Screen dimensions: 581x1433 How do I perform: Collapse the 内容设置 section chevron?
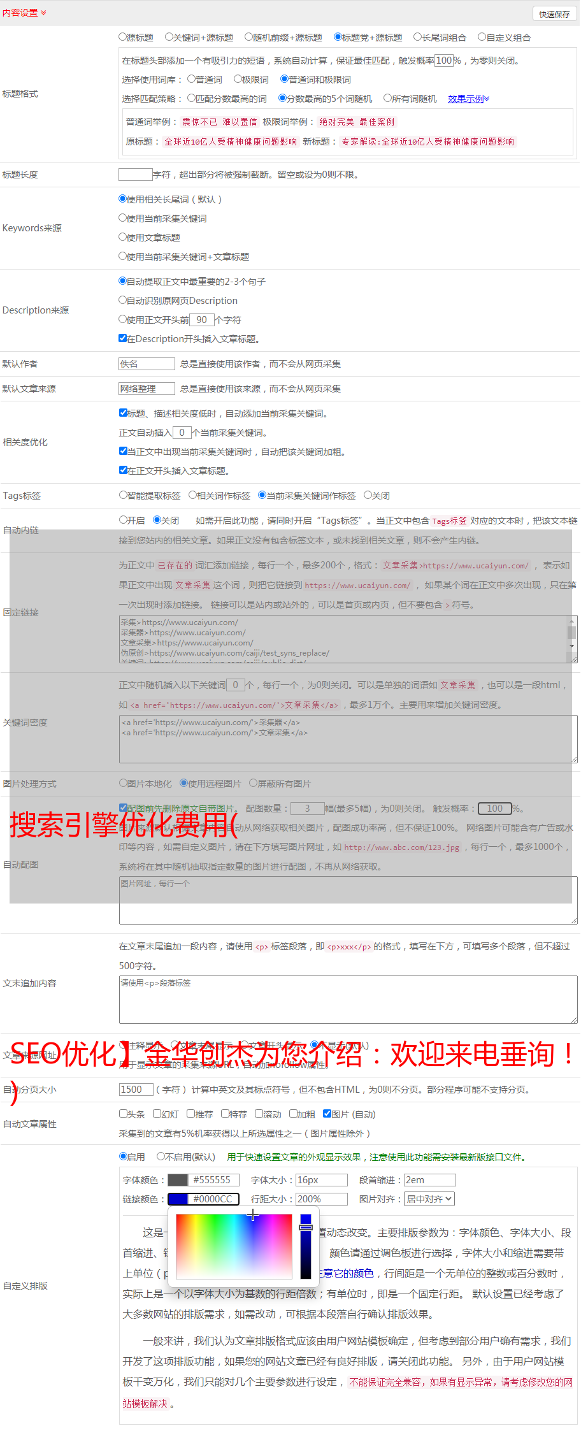coord(43,13)
